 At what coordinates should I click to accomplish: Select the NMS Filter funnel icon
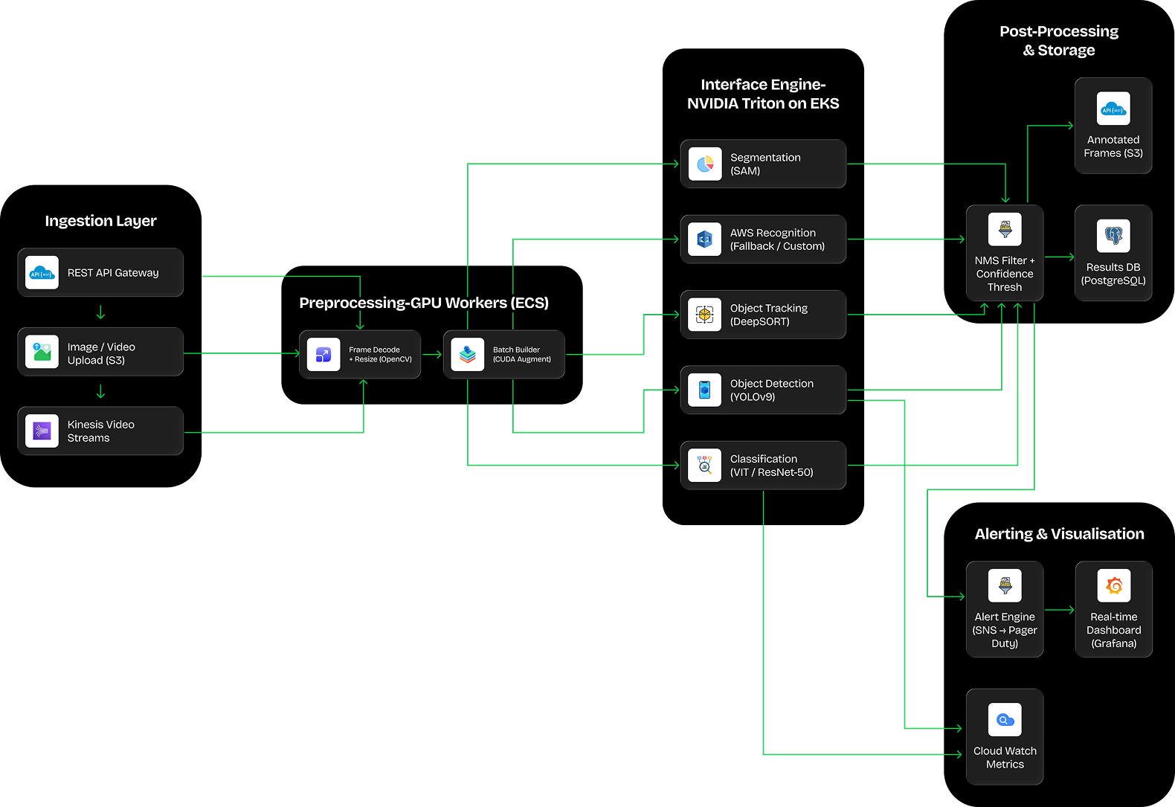pos(1005,229)
